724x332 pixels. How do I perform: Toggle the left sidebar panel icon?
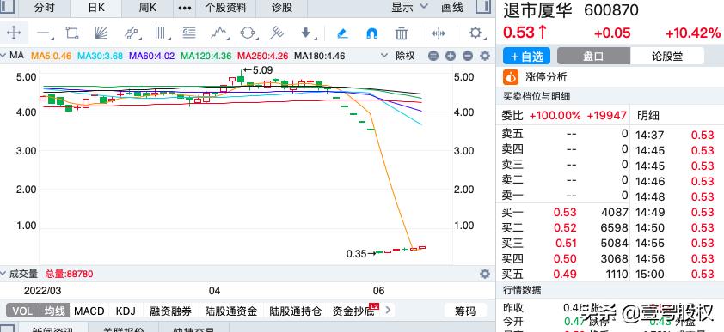(8, 7)
